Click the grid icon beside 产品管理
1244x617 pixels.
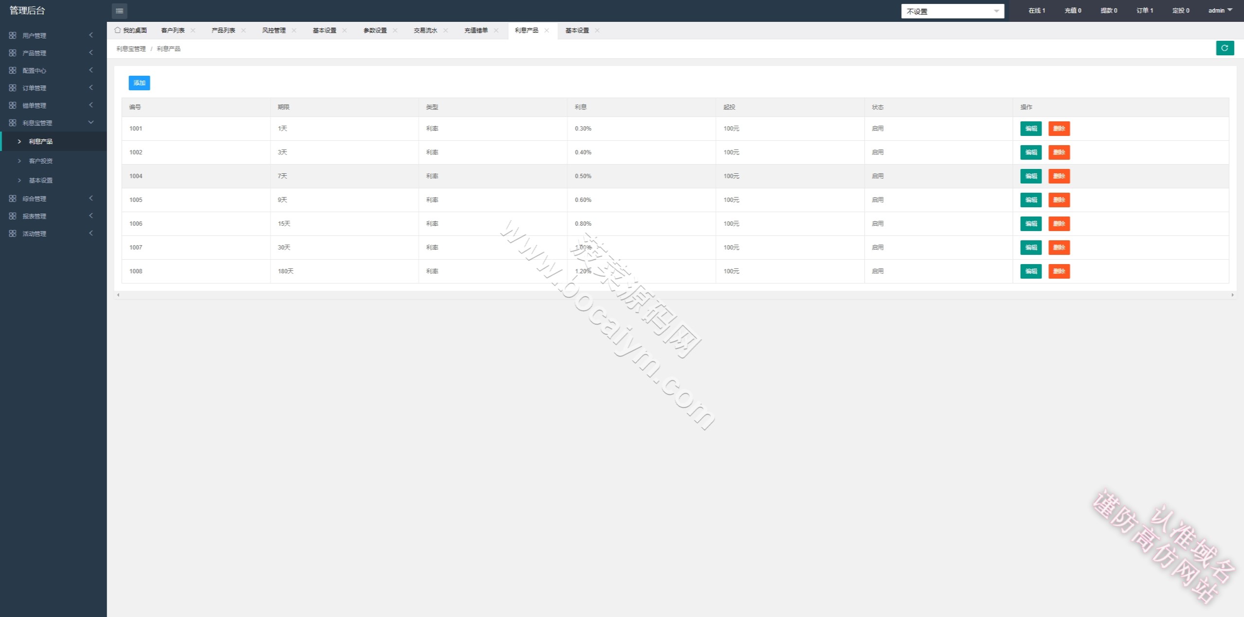coord(13,53)
